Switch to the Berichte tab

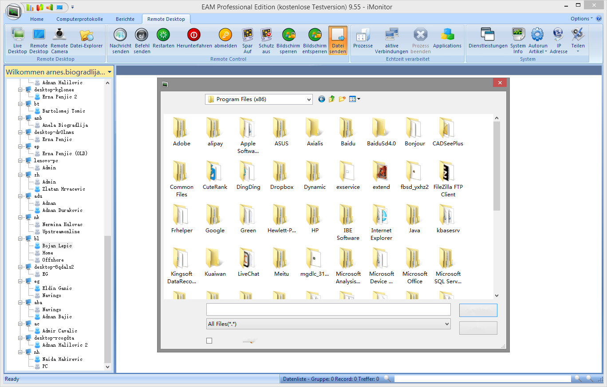pos(125,19)
